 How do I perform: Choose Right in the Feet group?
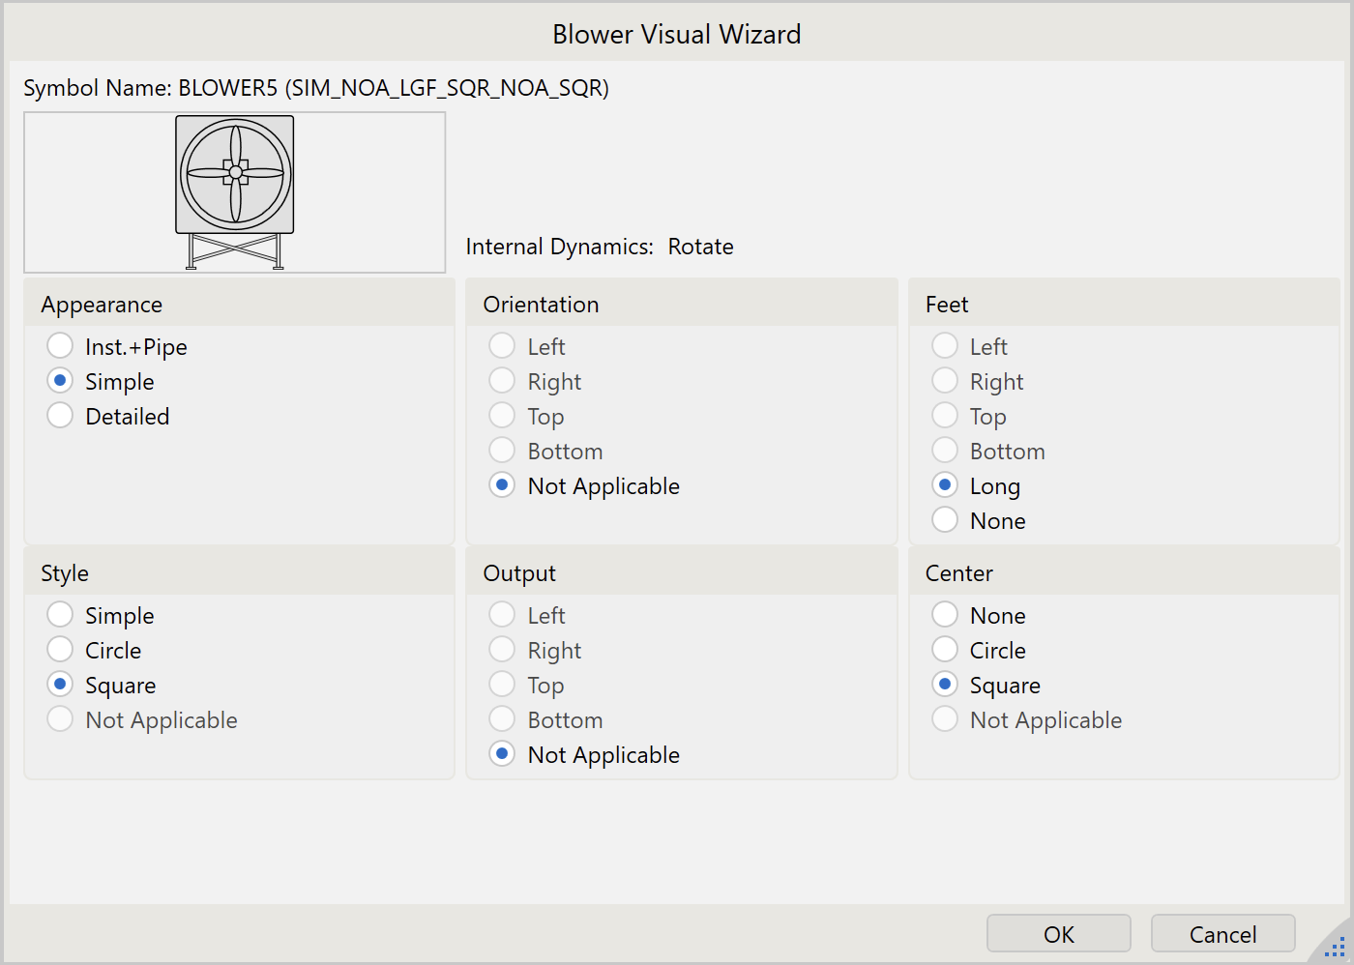(945, 381)
